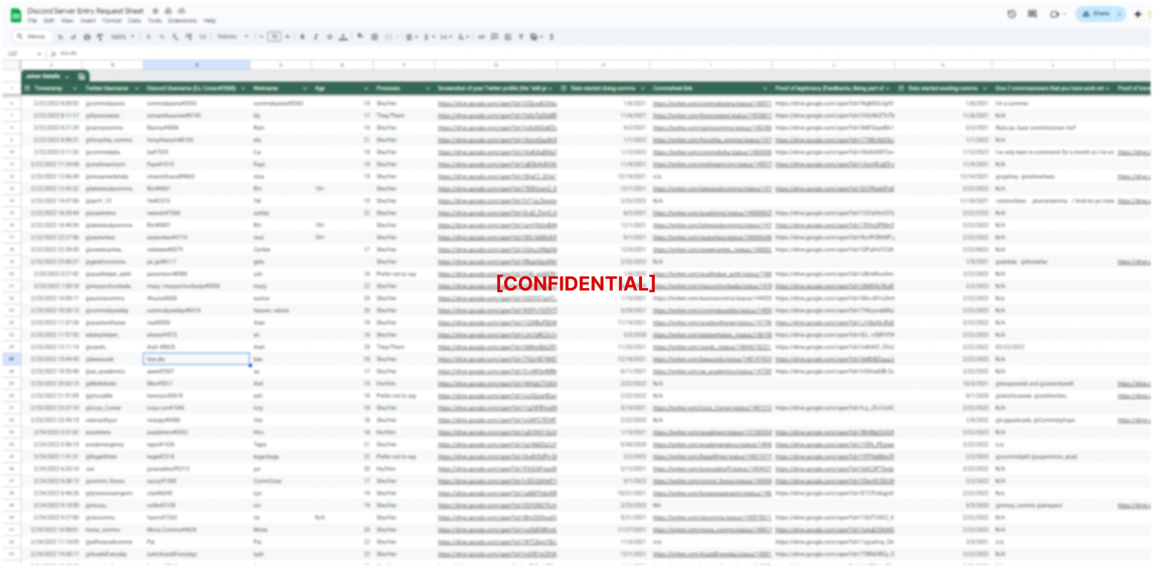Click the Borders icon in the toolbar
1153x567 pixels.
click(x=375, y=37)
